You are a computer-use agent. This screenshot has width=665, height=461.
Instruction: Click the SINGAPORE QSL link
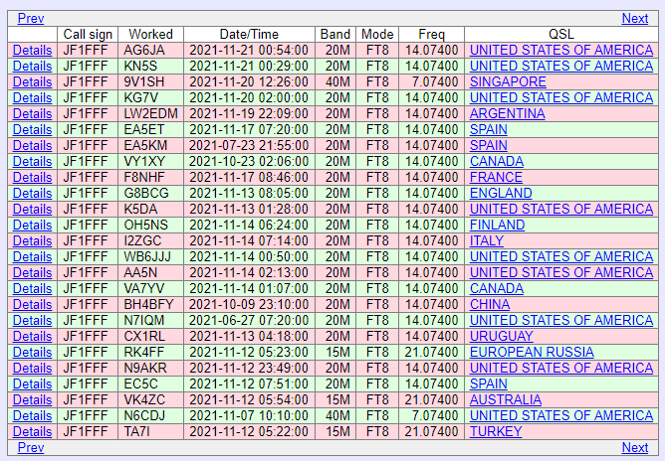point(508,81)
